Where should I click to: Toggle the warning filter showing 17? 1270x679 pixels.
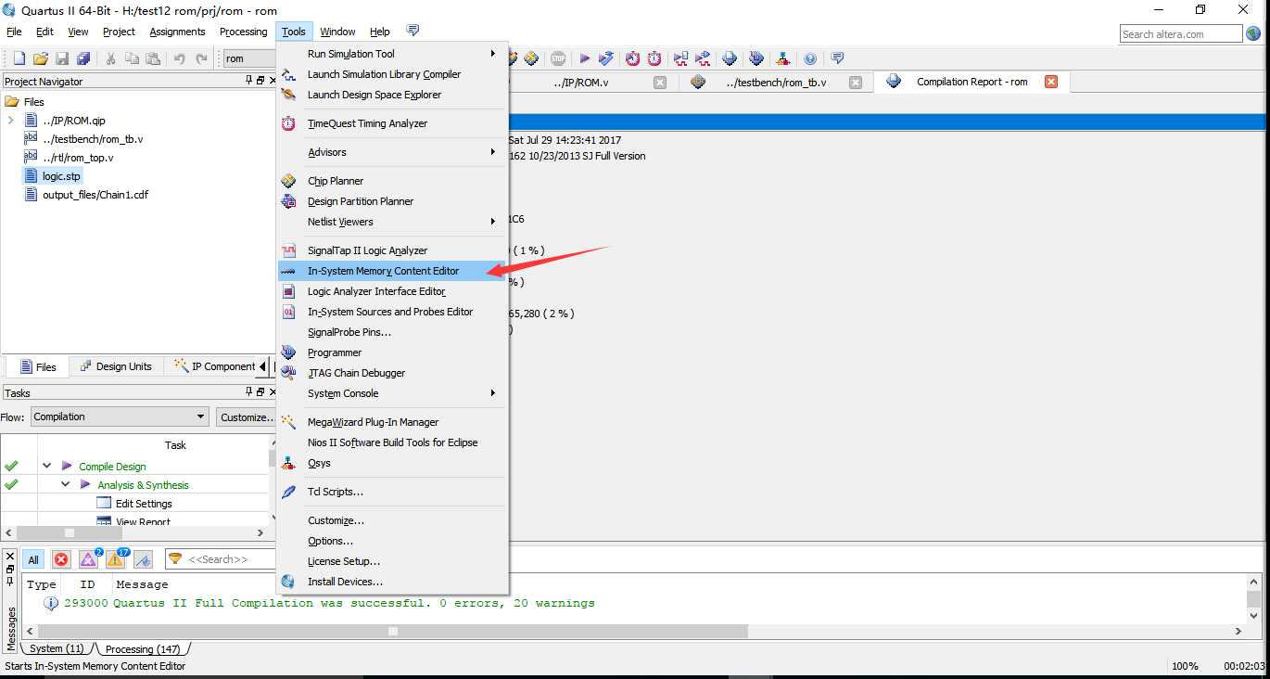click(x=117, y=558)
